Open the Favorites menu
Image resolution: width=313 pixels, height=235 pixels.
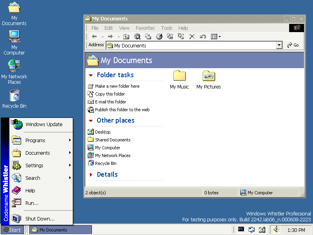point(145,28)
